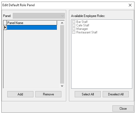Viewport: 135px width, 114px height.
Task: Click the Close button at bottom
Action: click(x=123, y=108)
